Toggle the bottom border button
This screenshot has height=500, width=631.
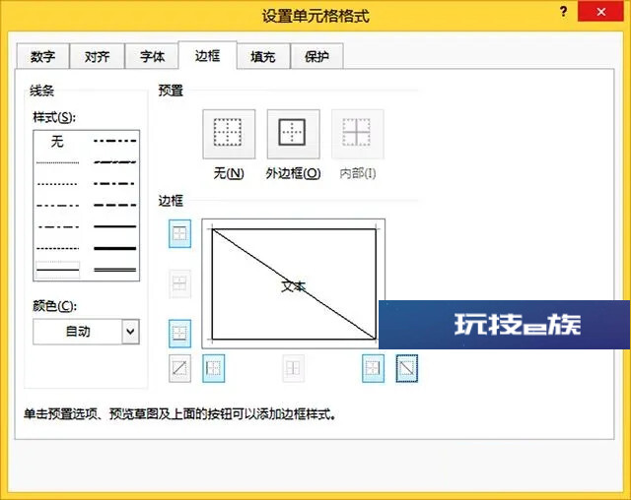[x=179, y=334]
